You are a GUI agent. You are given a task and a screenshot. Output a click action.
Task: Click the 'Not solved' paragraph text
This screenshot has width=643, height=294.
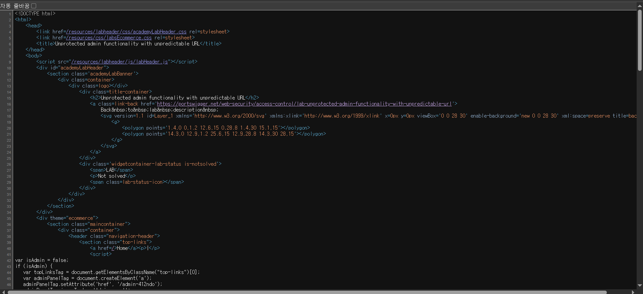pyautogui.click(x=112, y=176)
